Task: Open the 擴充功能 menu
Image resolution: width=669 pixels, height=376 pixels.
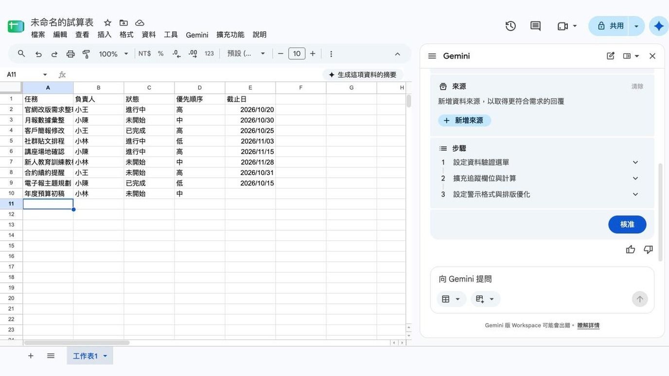Action: point(230,35)
